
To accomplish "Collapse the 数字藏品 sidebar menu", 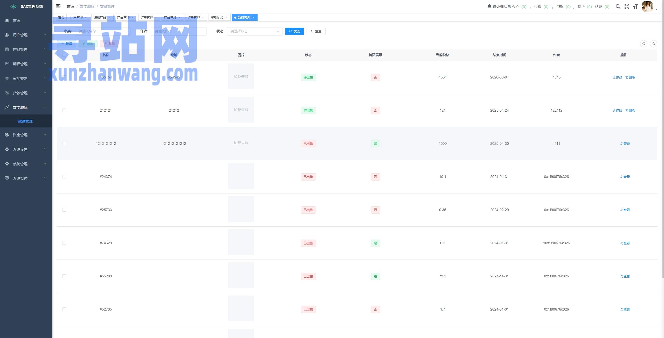I will pyautogui.click(x=45, y=107).
